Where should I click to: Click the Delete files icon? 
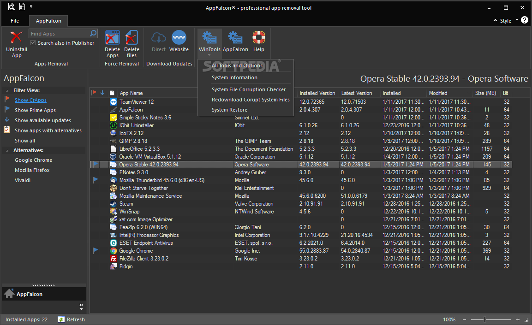click(132, 37)
